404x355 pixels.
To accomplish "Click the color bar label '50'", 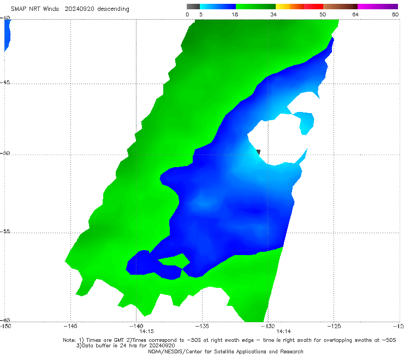I will [323, 14].
